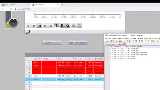Select the zoom area magnifier icon
The height and width of the screenshot is (90, 160).
pyautogui.click(x=68, y=26)
